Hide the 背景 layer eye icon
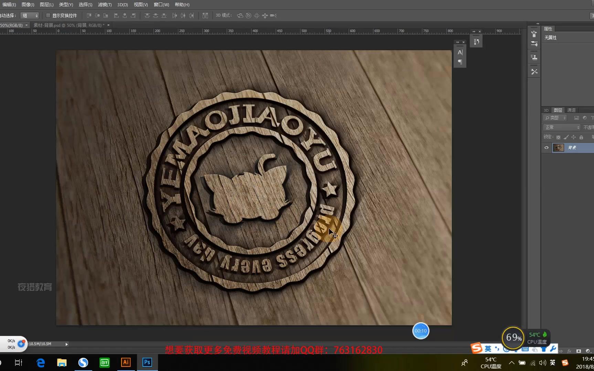Viewport: 594px width, 371px height. click(x=547, y=148)
